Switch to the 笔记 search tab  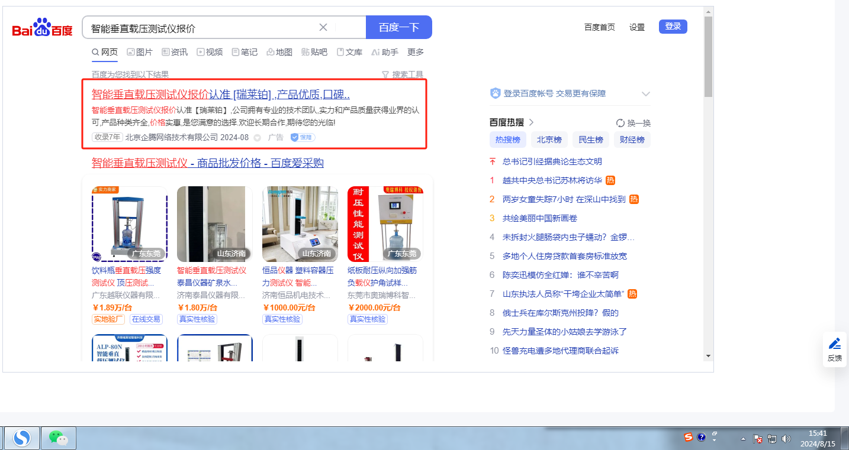(245, 52)
